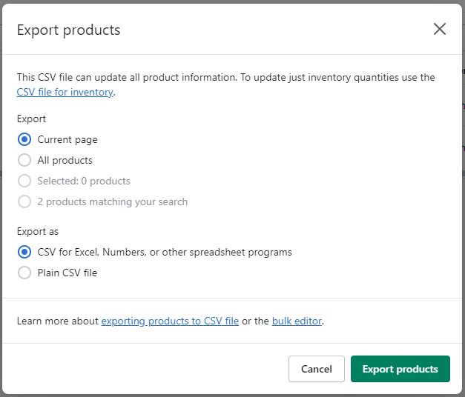Choose the Plain CSV file radio circle
This screenshot has height=397, width=465.
pyautogui.click(x=24, y=273)
